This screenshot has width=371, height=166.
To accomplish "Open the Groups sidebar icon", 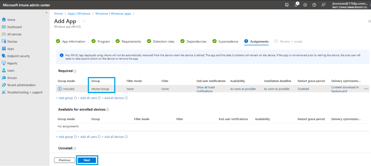I will click(x=4, y=78).
